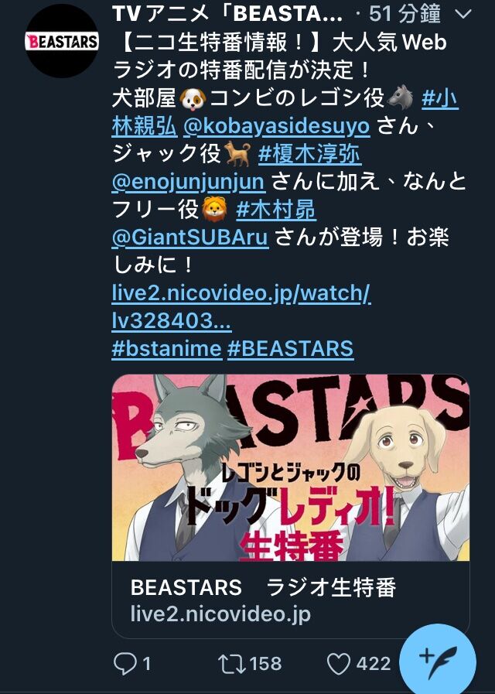This screenshot has height=694, width=495.
Task: Open the BEASTARS ラジオ生特番 card title
Action: coord(263,587)
